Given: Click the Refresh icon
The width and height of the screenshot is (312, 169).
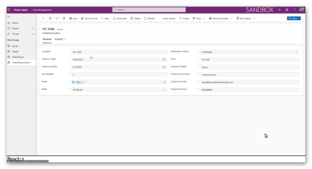Looking at the screenshot, I should click(x=145, y=19).
